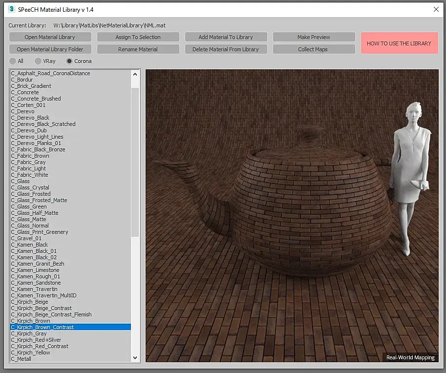Click Add Material To Library button
446x373 pixels.
tap(226, 37)
